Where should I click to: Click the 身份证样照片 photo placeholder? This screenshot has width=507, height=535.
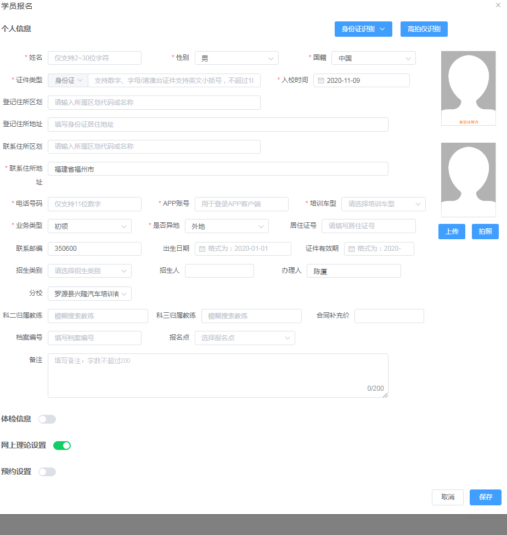(468, 88)
